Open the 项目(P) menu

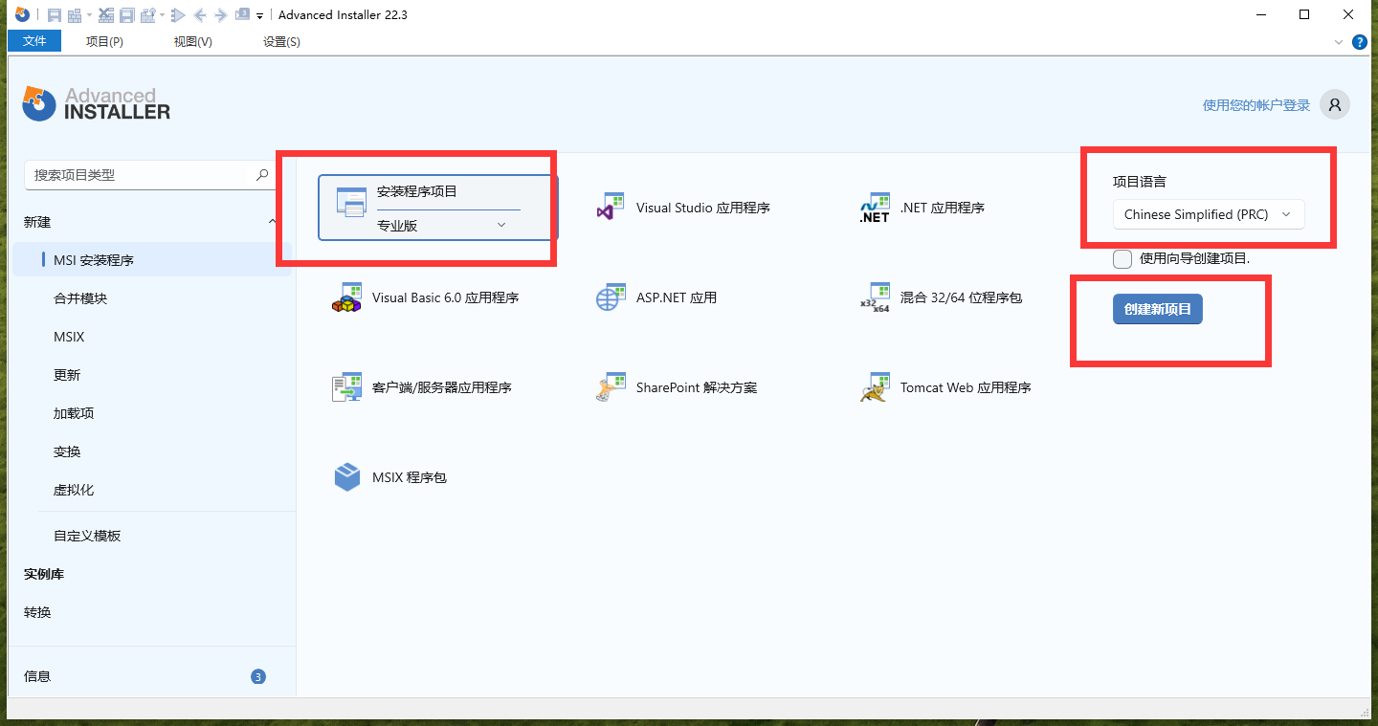coord(104,41)
